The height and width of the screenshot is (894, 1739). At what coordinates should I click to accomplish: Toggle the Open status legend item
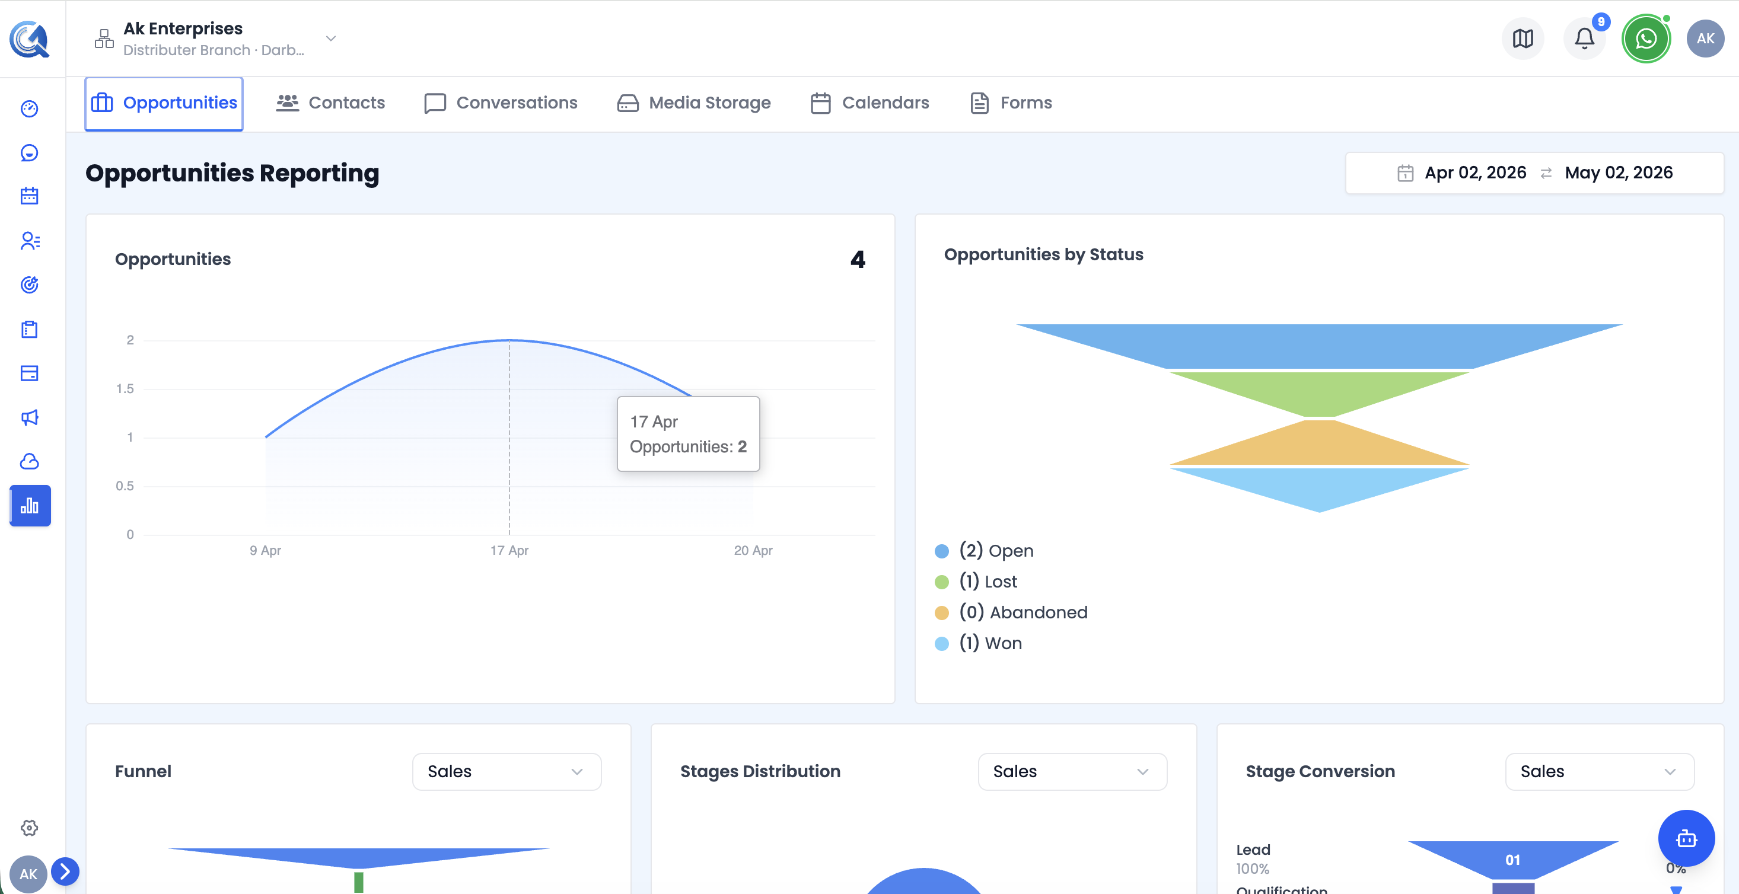(x=983, y=551)
